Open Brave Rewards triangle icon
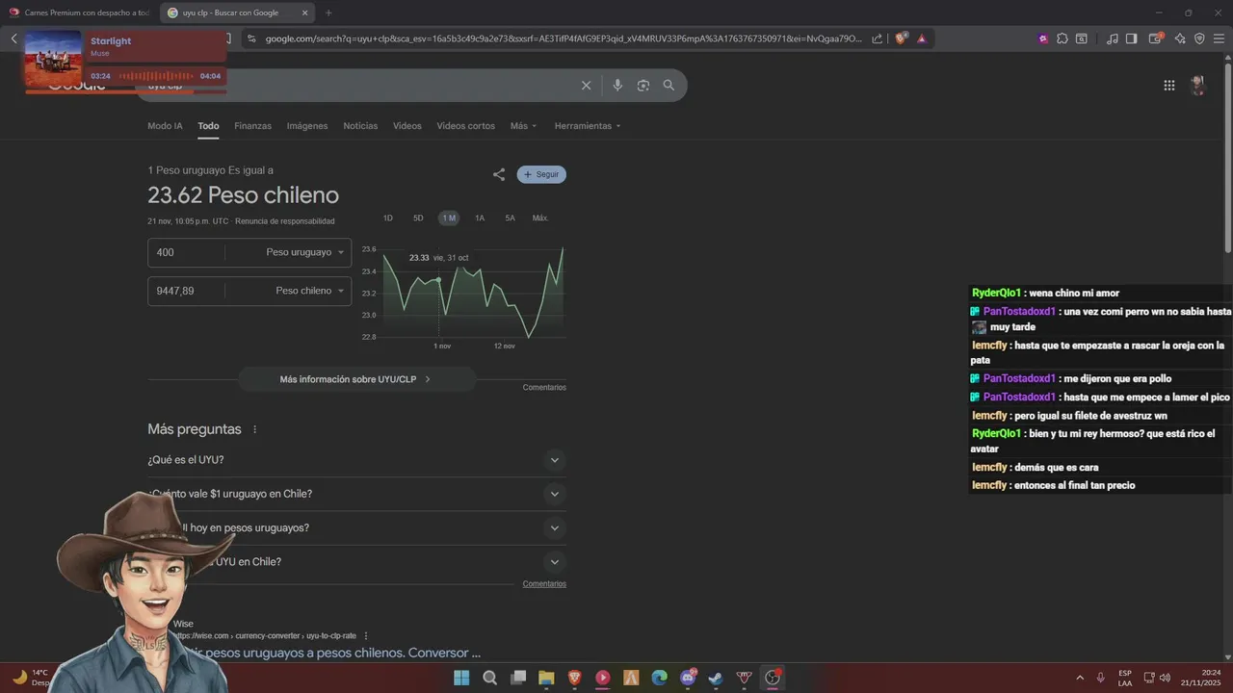 pos(922,38)
